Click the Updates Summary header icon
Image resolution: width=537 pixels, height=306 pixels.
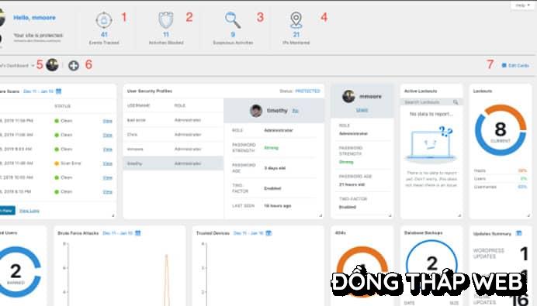519,233
